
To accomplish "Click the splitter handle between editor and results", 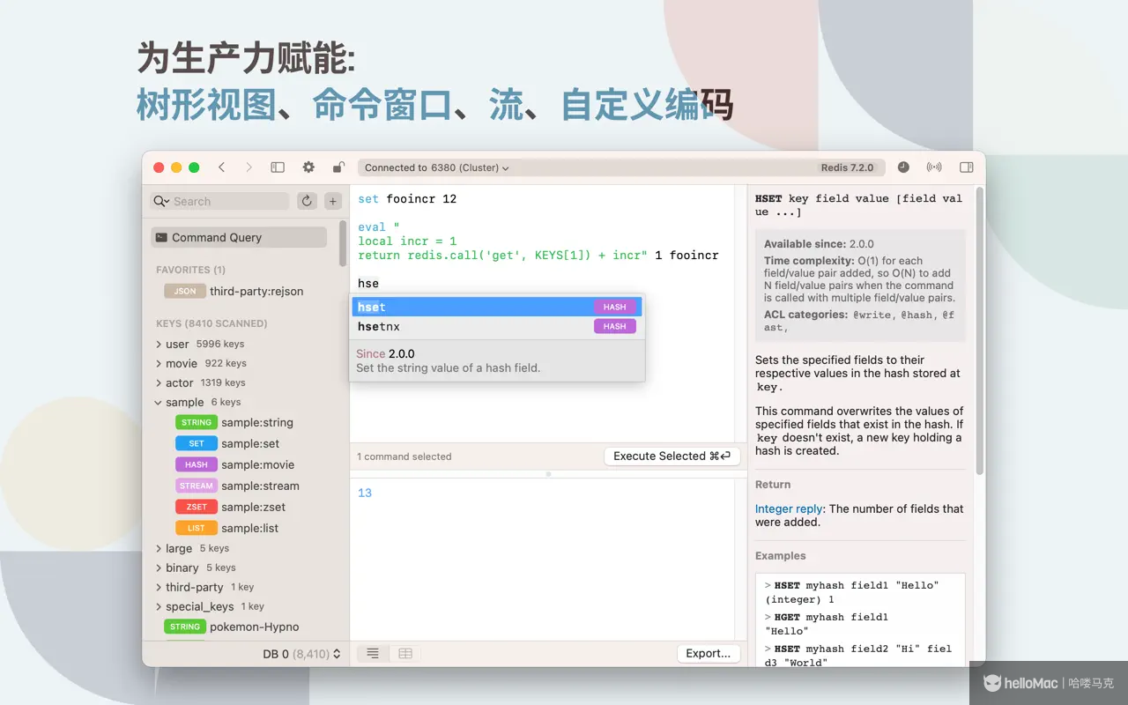I will pyautogui.click(x=548, y=474).
